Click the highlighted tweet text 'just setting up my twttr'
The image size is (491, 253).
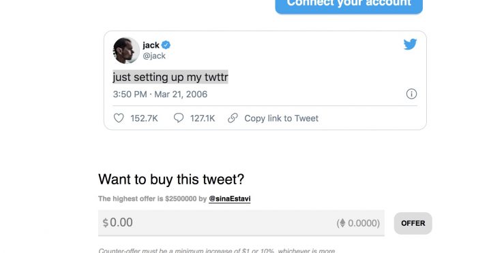170,77
